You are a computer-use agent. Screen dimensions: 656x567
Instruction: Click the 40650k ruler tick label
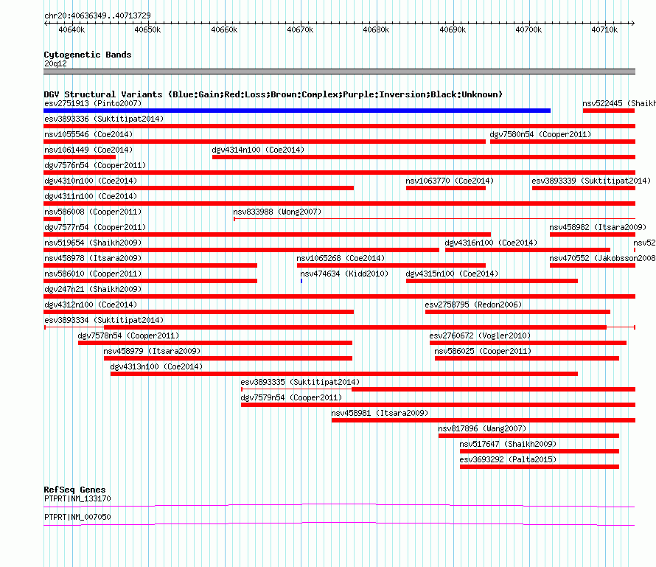click(147, 29)
